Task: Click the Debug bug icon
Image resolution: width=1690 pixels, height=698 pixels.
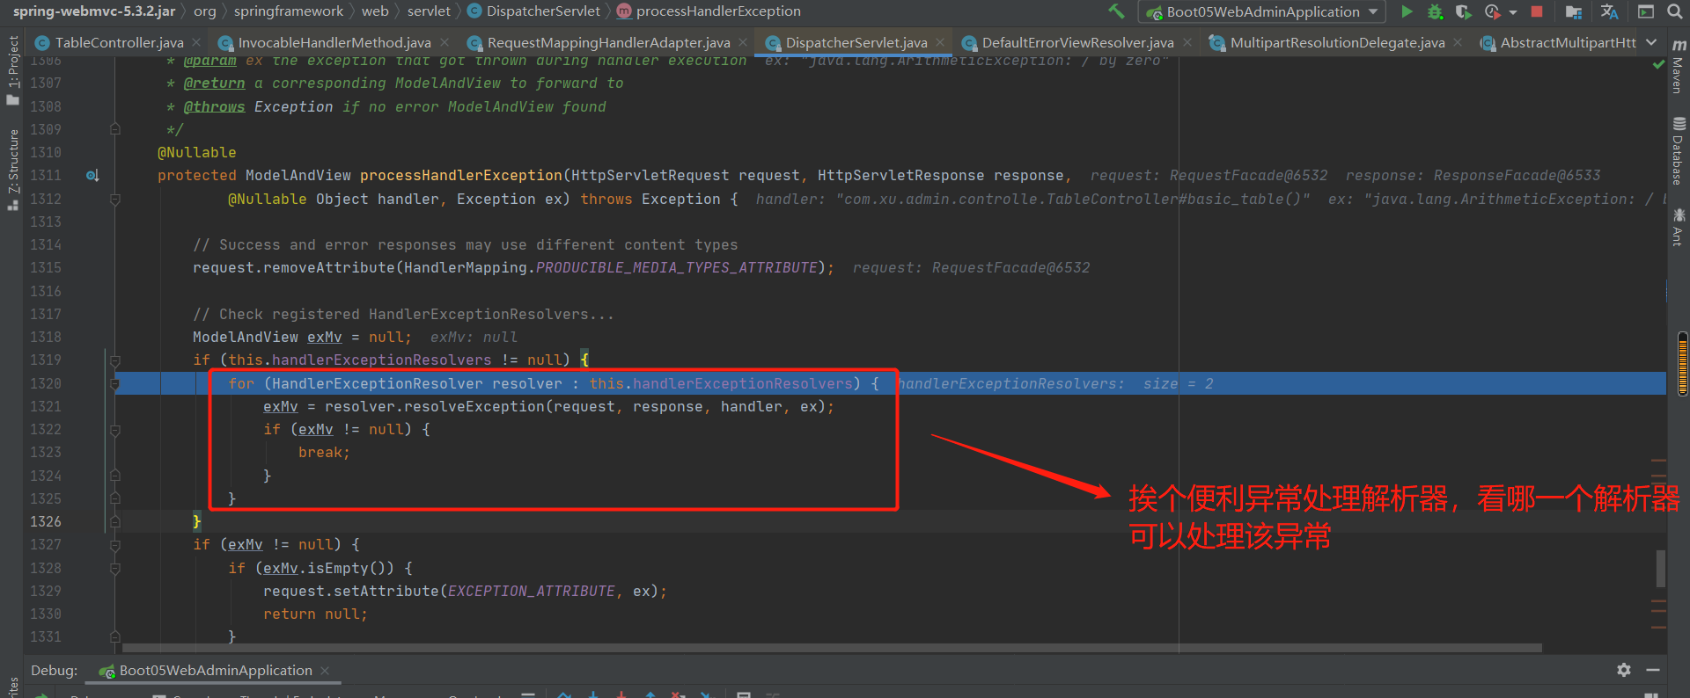Action: 1435,11
